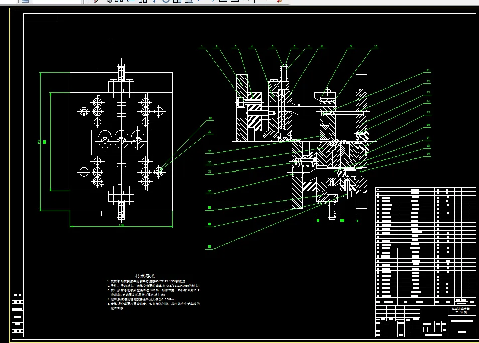Image resolution: width=479 pixels, height=343 pixels.
Task: Select part callout number 23
Action: click(210, 191)
